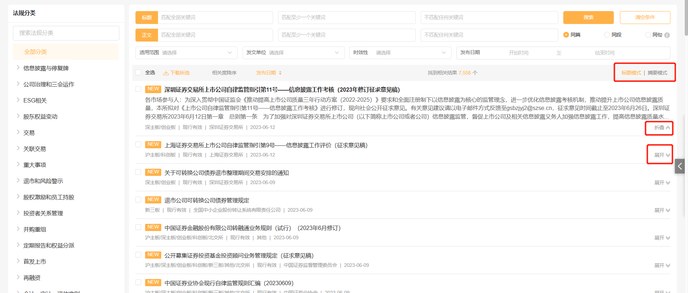Expand the 并购重组 category
The image size is (688, 293).
click(18, 229)
